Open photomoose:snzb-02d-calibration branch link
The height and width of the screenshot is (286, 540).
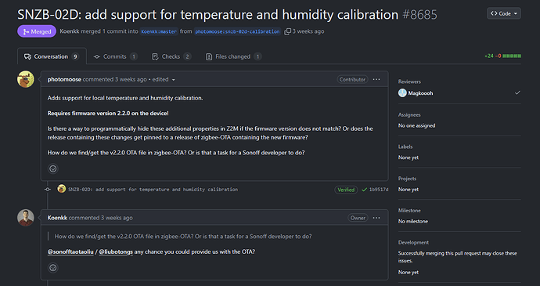coord(237,31)
